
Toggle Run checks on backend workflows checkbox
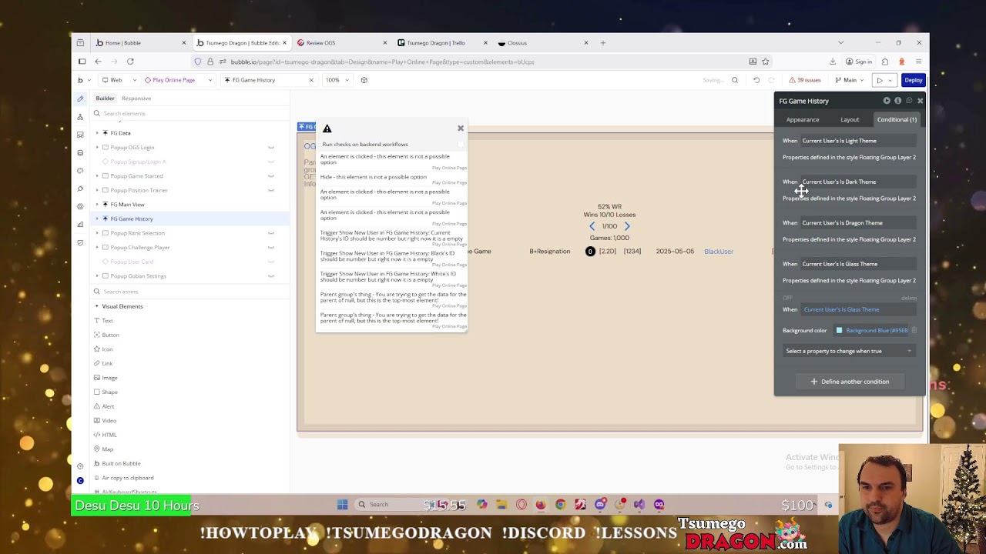click(461, 144)
